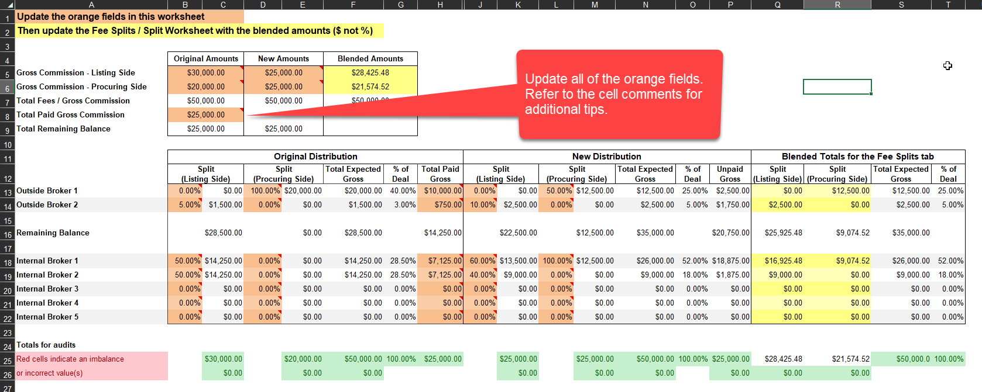Click Internal Broker 2 new listing 40.00% cell
The height and width of the screenshot is (392, 982).
point(480,275)
